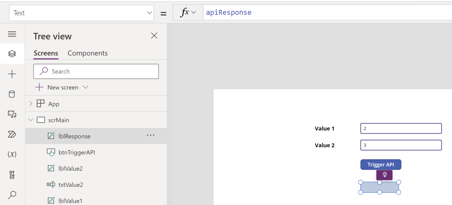Switch to the Components tab
452x205 pixels.
click(87, 53)
